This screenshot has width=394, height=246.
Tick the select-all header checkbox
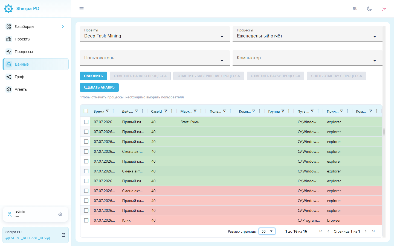(86, 111)
